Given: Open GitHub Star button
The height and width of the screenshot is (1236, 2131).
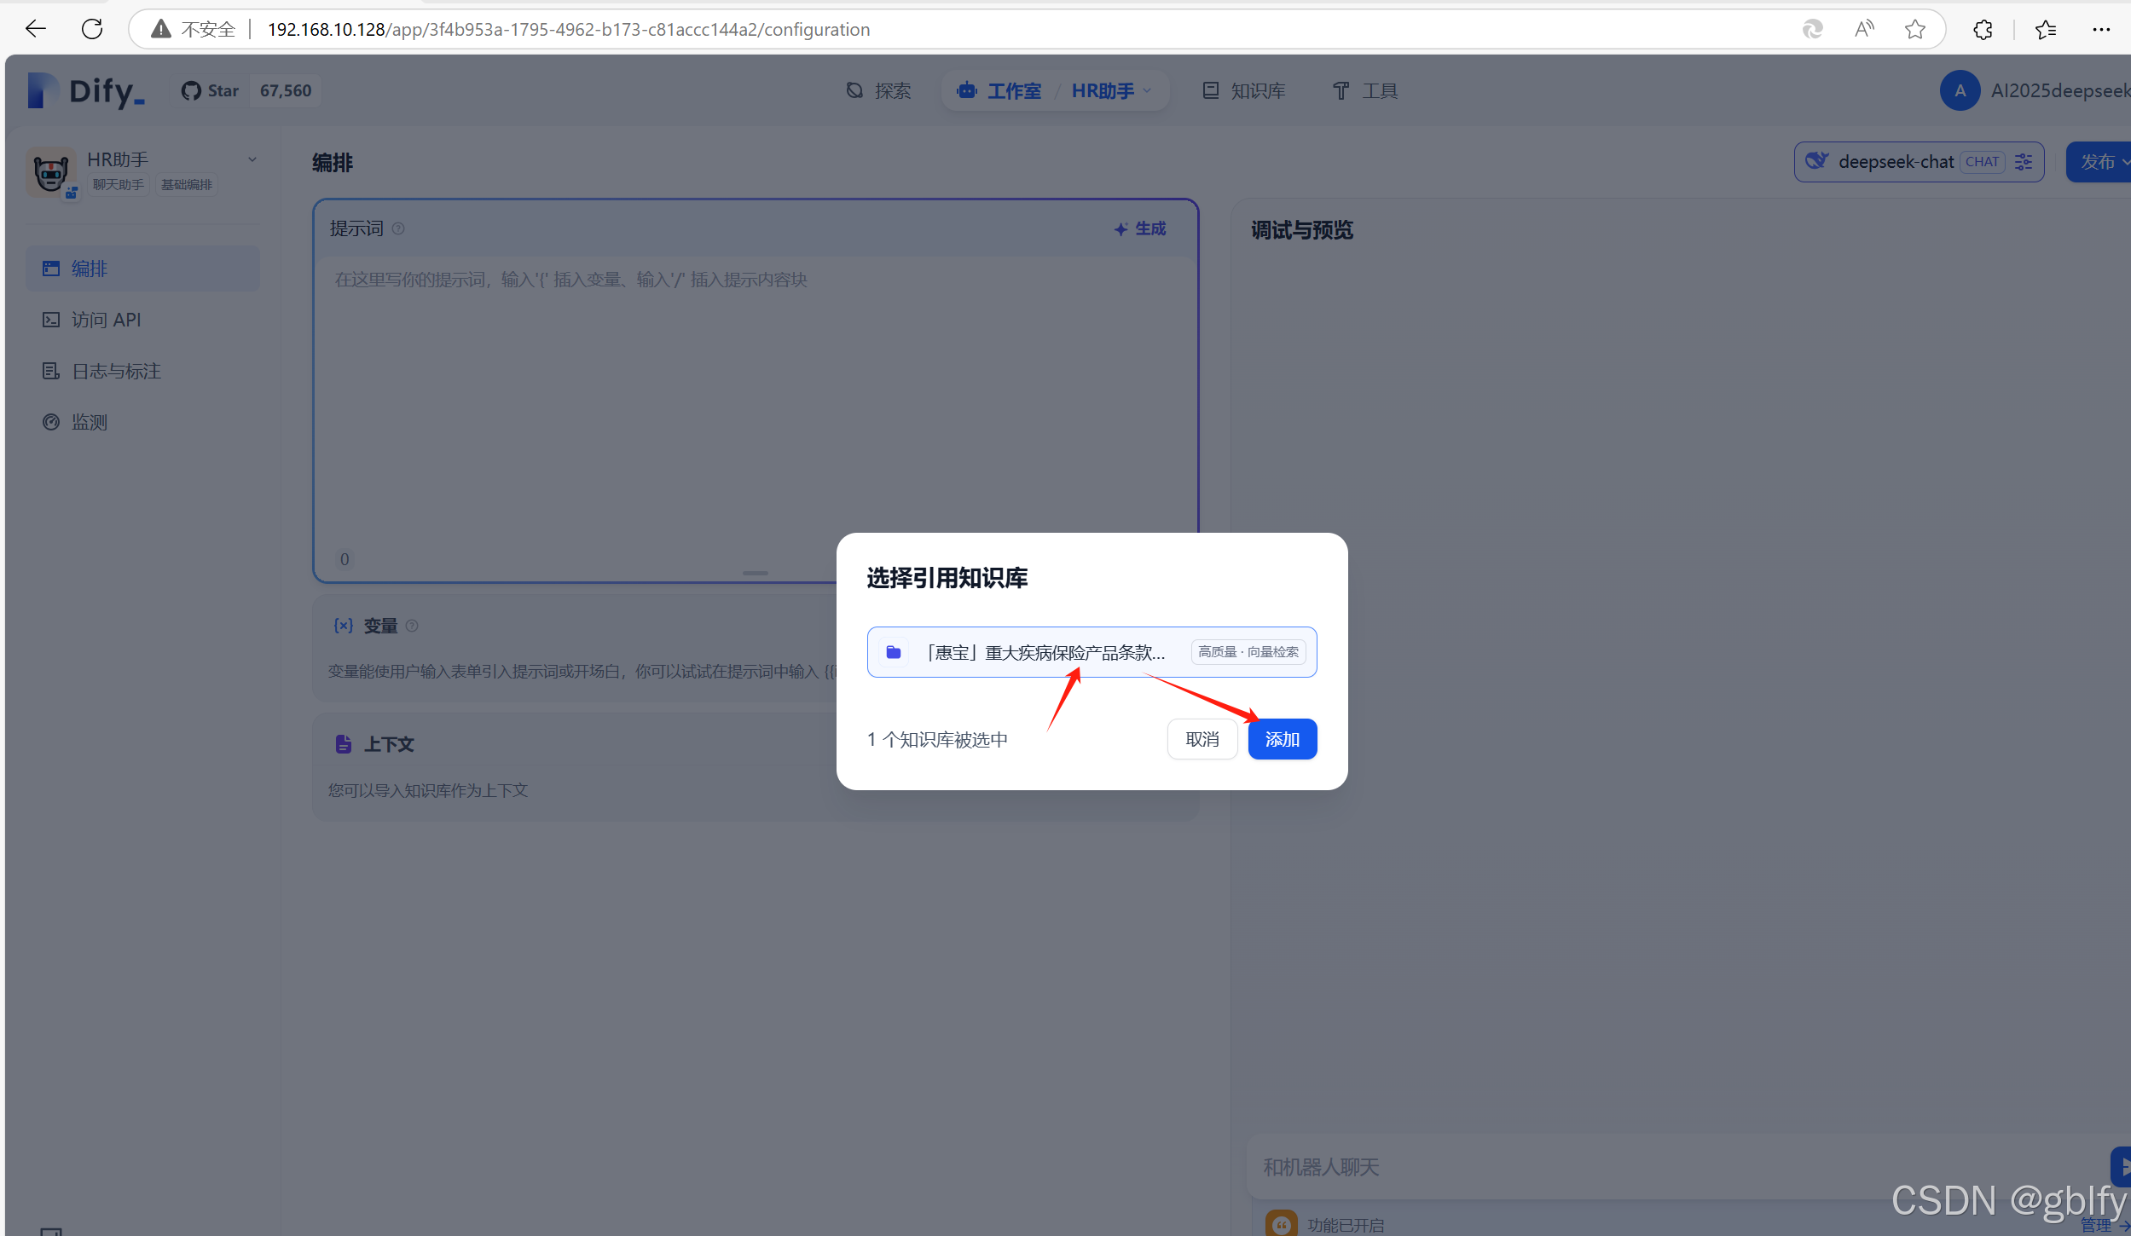Looking at the screenshot, I should [x=211, y=90].
